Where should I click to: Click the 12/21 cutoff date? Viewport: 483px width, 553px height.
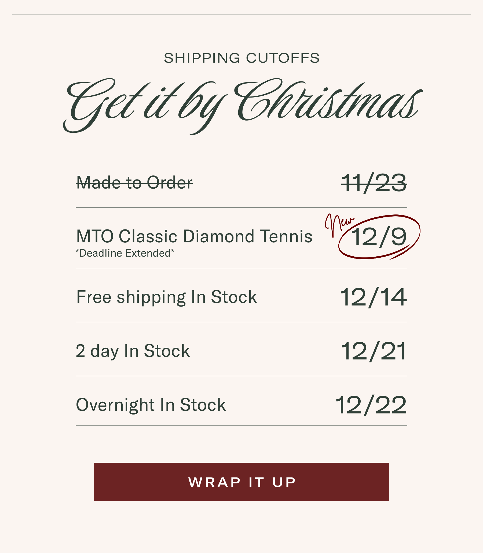(374, 351)
